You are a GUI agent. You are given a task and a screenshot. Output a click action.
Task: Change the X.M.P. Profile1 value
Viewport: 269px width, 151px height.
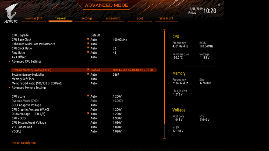[x=95, y=70]
